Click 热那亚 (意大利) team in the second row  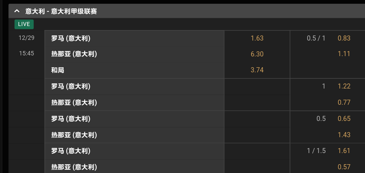click(x=74, y=54)
